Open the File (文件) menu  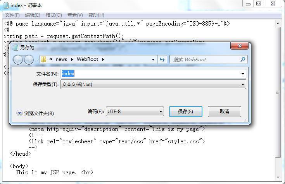pos(12,15)
